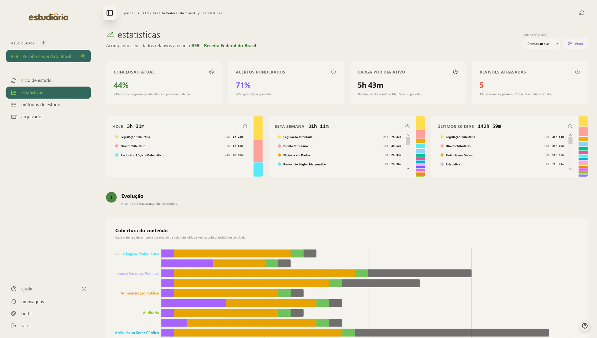
Task: Open ajuda in the sidebar
Action: [x=27, y=289]
